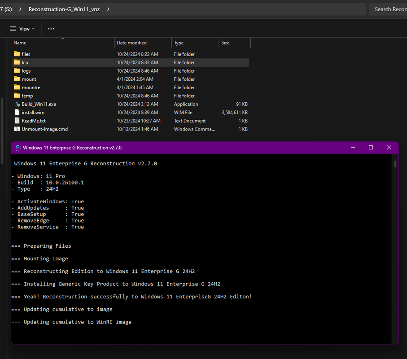Image resolution: width=407 pixels, height=359 pixels.
Task: Click the Windows Comma... type cell
Action: (194, 129)
